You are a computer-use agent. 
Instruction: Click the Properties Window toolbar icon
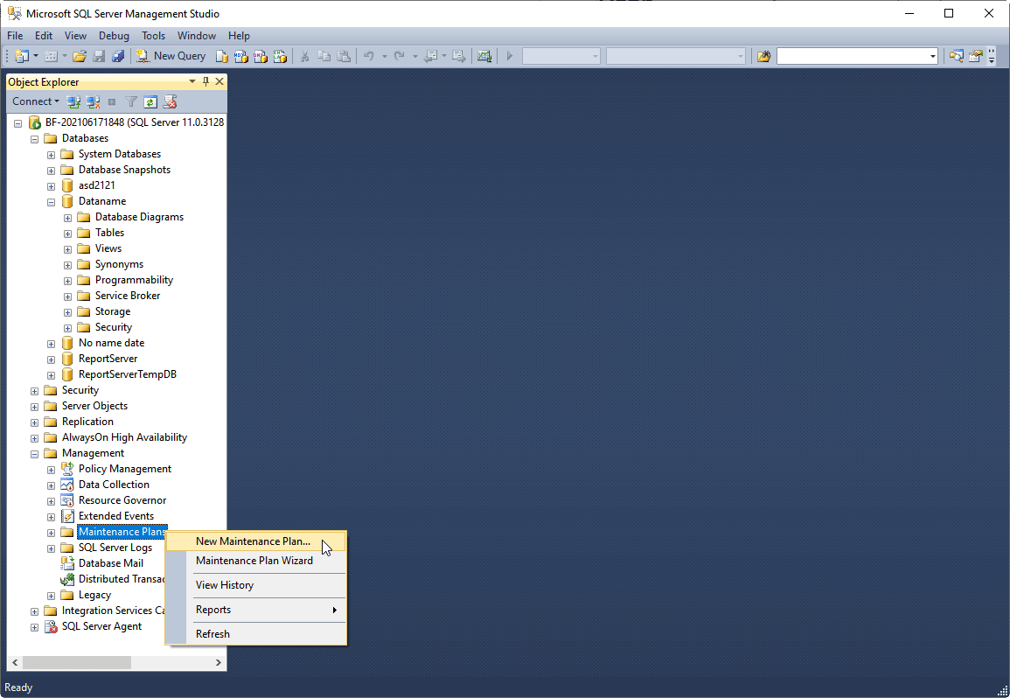tap(975, 56)
